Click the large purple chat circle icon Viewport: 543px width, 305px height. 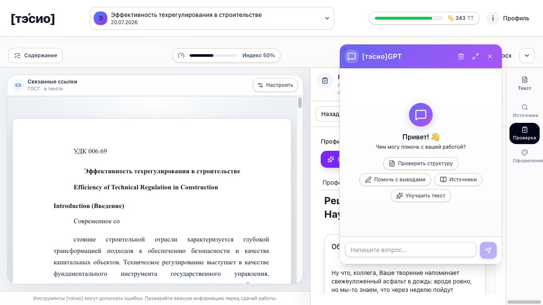[x=421, y=115]
